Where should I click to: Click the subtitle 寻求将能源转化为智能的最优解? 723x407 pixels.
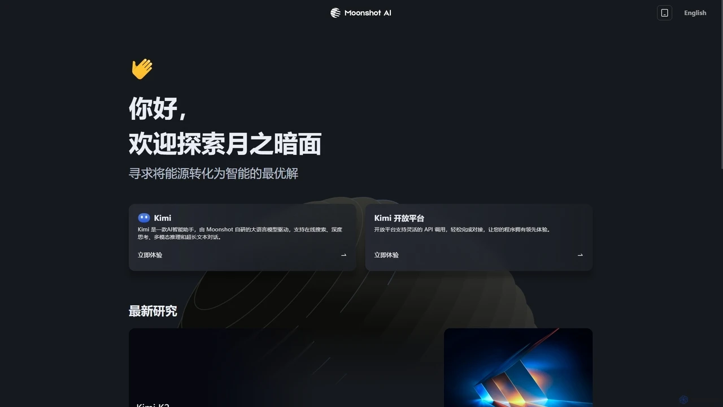(214, 174)
